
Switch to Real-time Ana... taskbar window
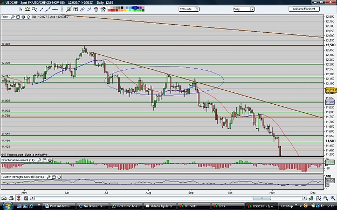(x=127, y=206)
